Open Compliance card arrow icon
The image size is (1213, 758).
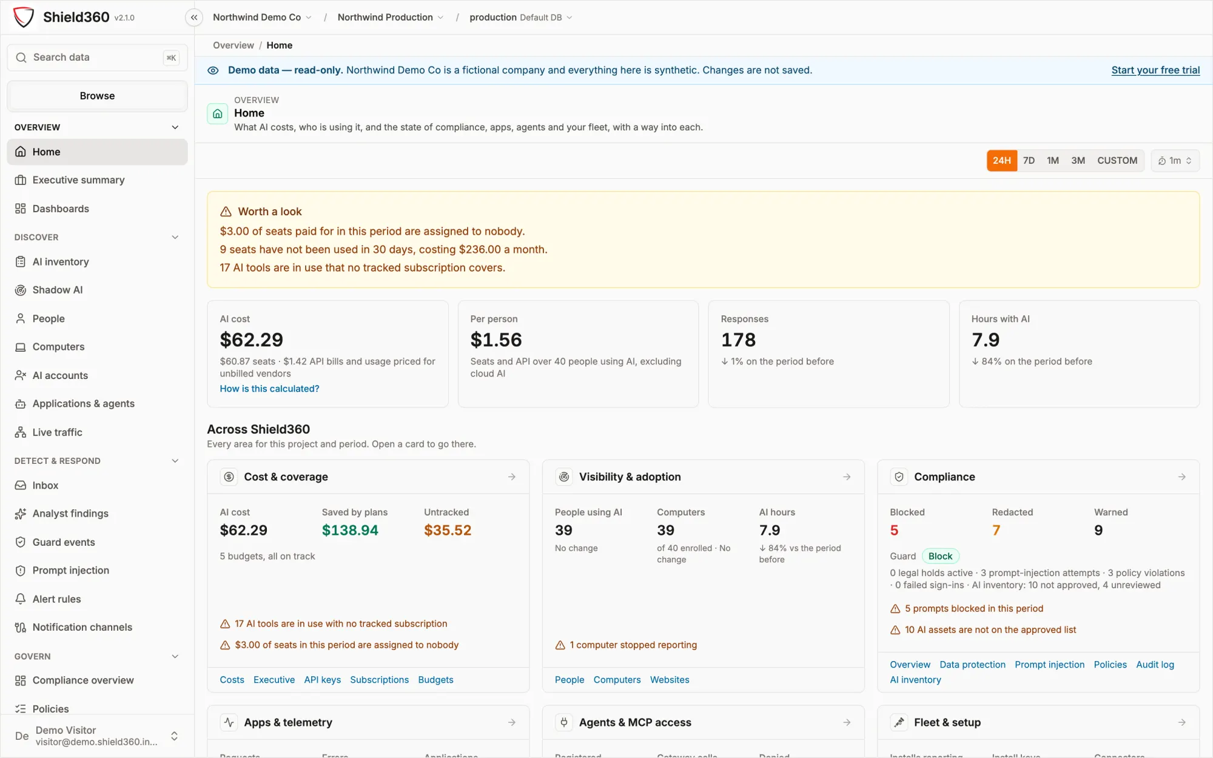(1182, 477)
